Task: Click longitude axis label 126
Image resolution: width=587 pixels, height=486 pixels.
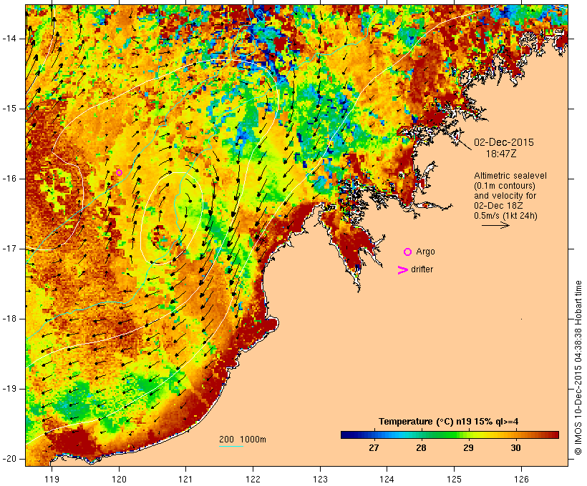Action: 521,479
